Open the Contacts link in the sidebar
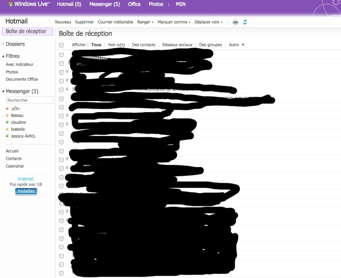341x278 pixels. [x=14, y=159]
